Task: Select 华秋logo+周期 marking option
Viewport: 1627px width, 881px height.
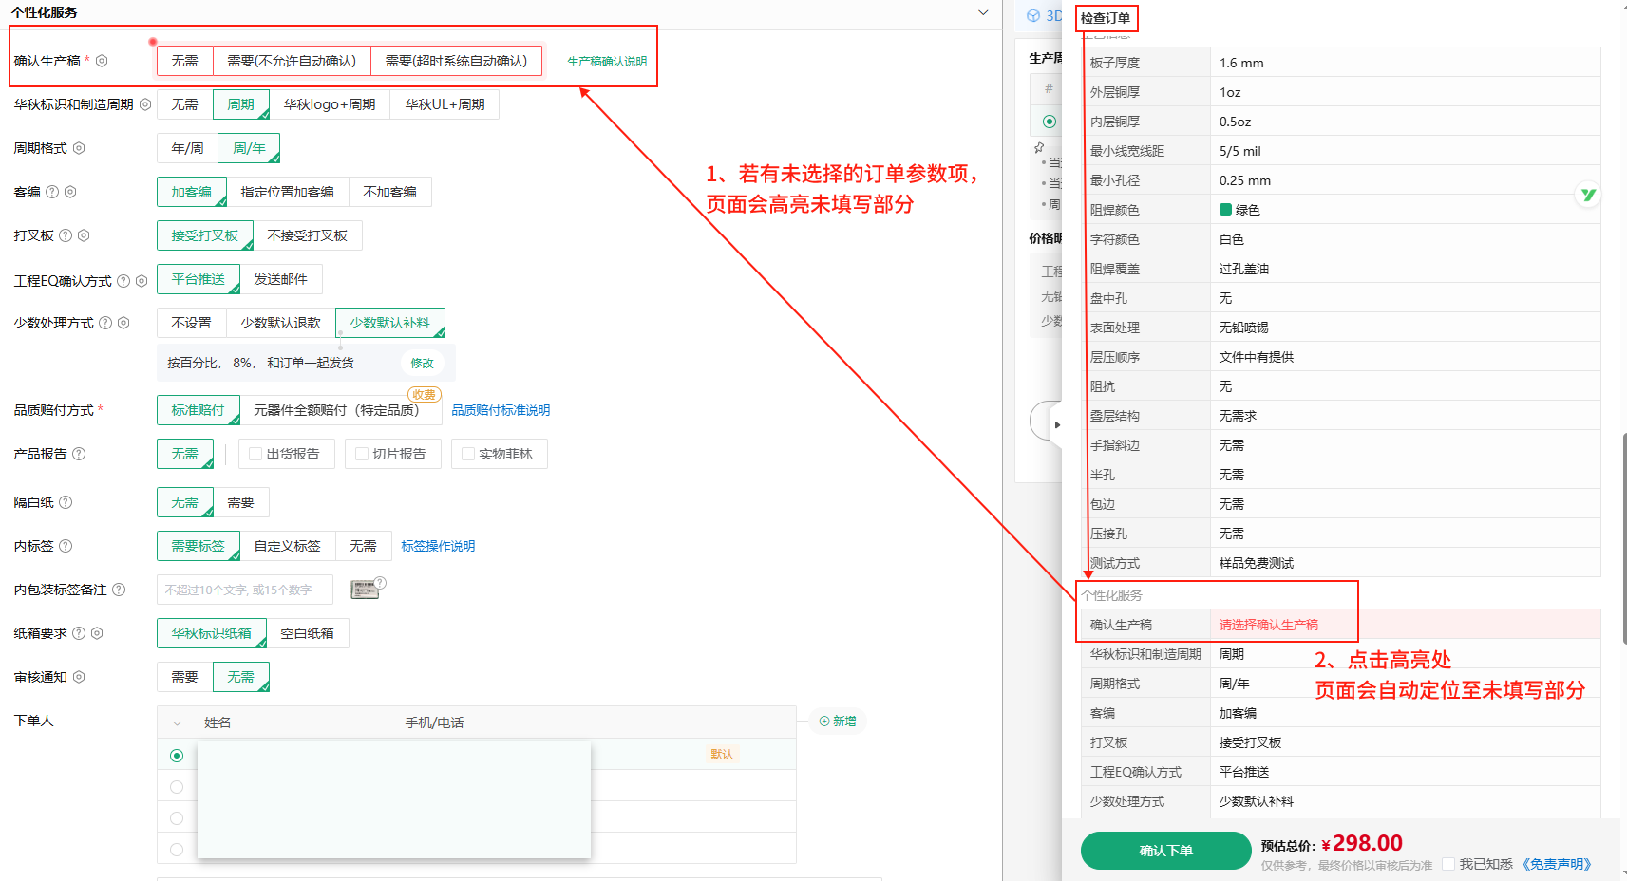Action: coord(330,104)
